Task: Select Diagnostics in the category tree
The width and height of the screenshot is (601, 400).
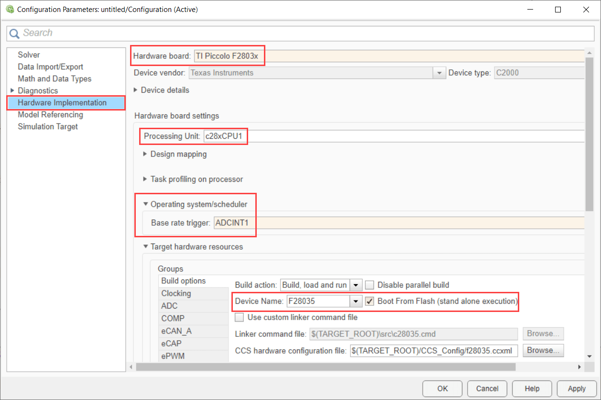Action: 38,90
